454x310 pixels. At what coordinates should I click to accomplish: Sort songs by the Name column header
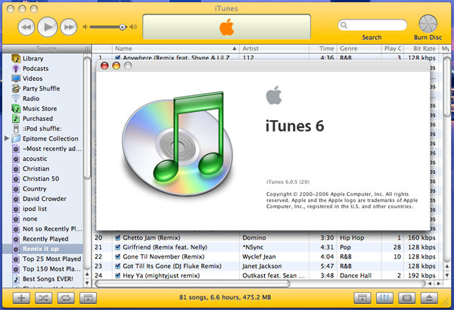[176, 48]
